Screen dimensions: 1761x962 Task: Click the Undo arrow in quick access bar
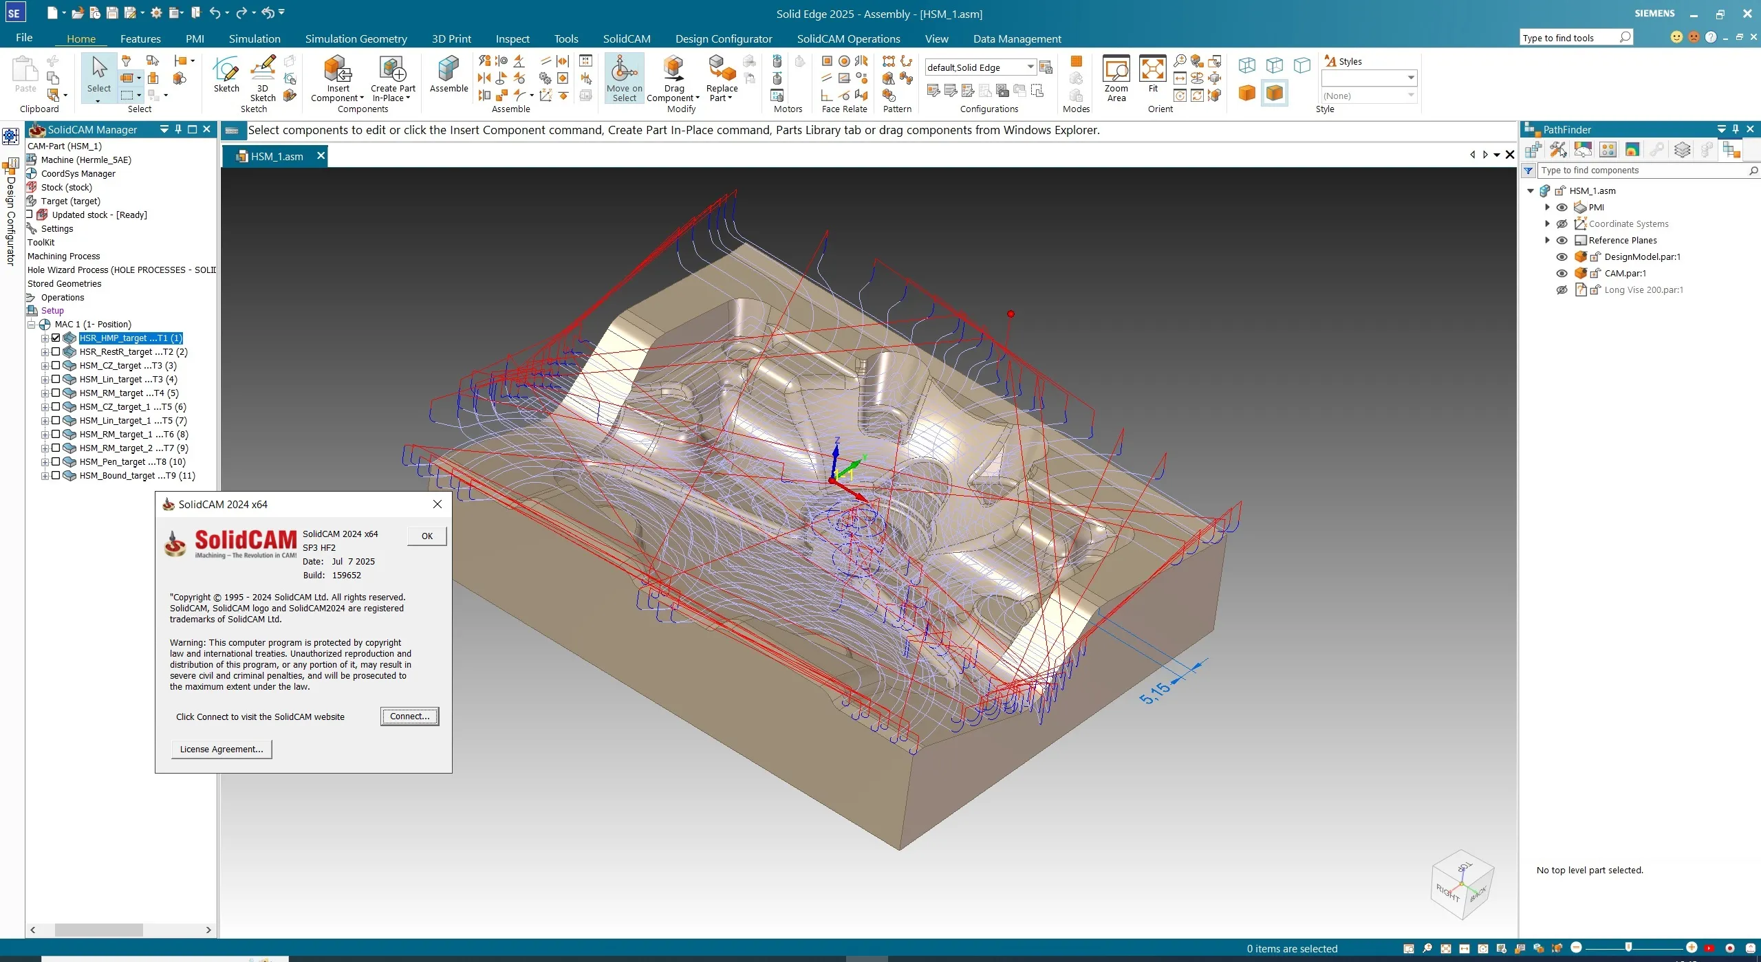point(215,12)
